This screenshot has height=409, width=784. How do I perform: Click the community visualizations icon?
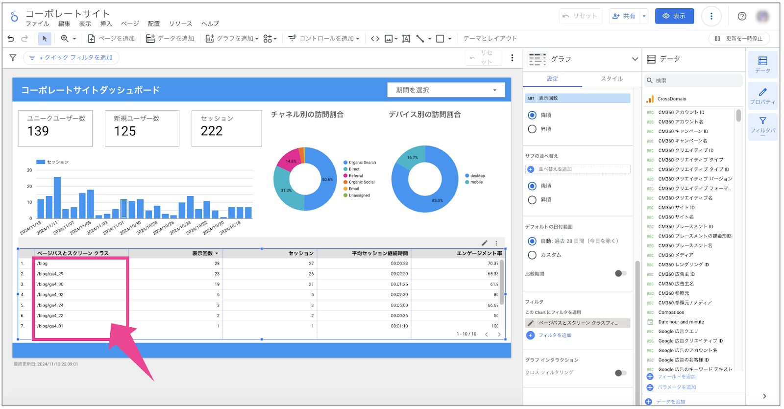268,38
